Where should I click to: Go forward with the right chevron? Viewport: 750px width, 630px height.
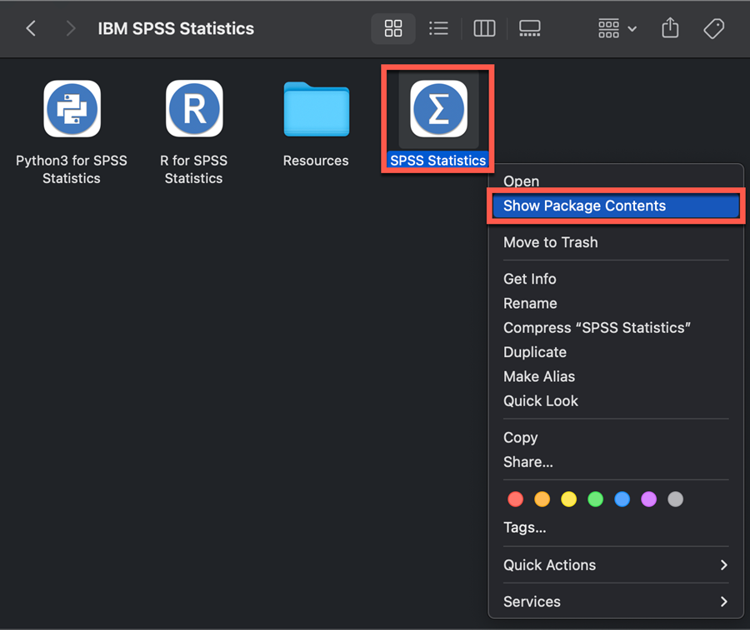(x=70, y=28)
